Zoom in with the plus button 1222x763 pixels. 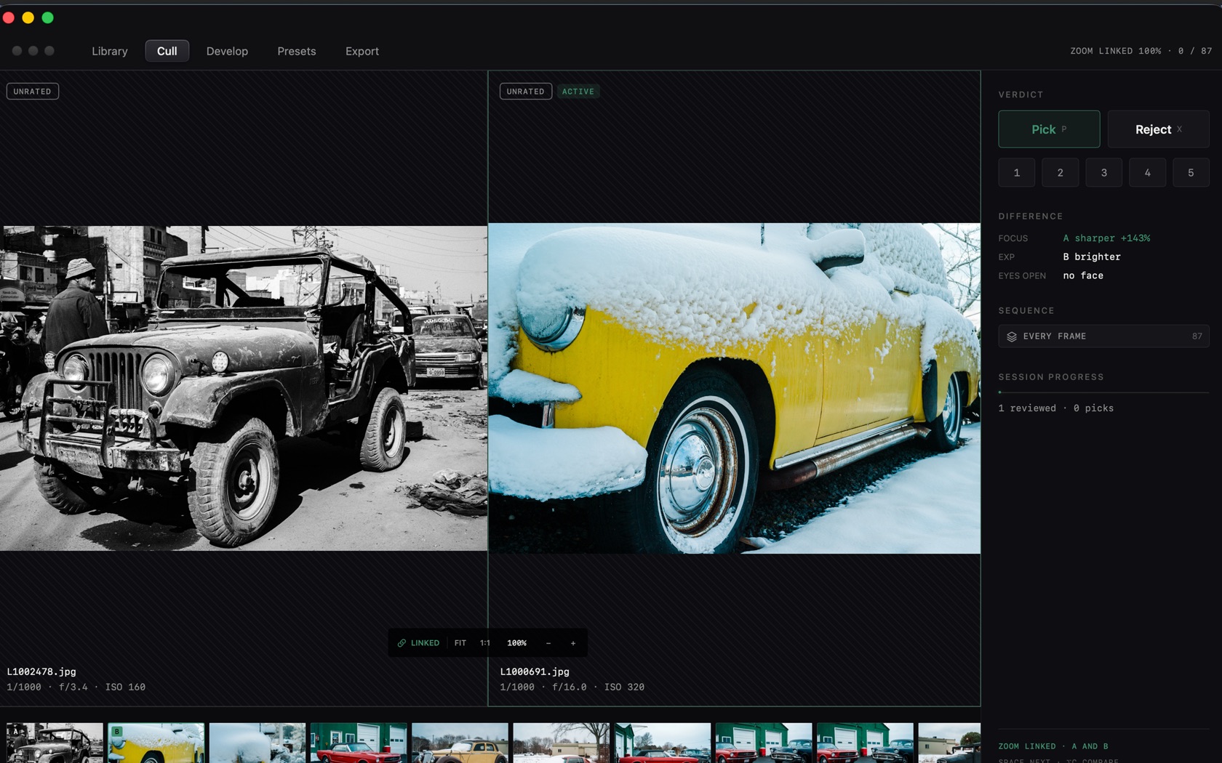[573, 643]
